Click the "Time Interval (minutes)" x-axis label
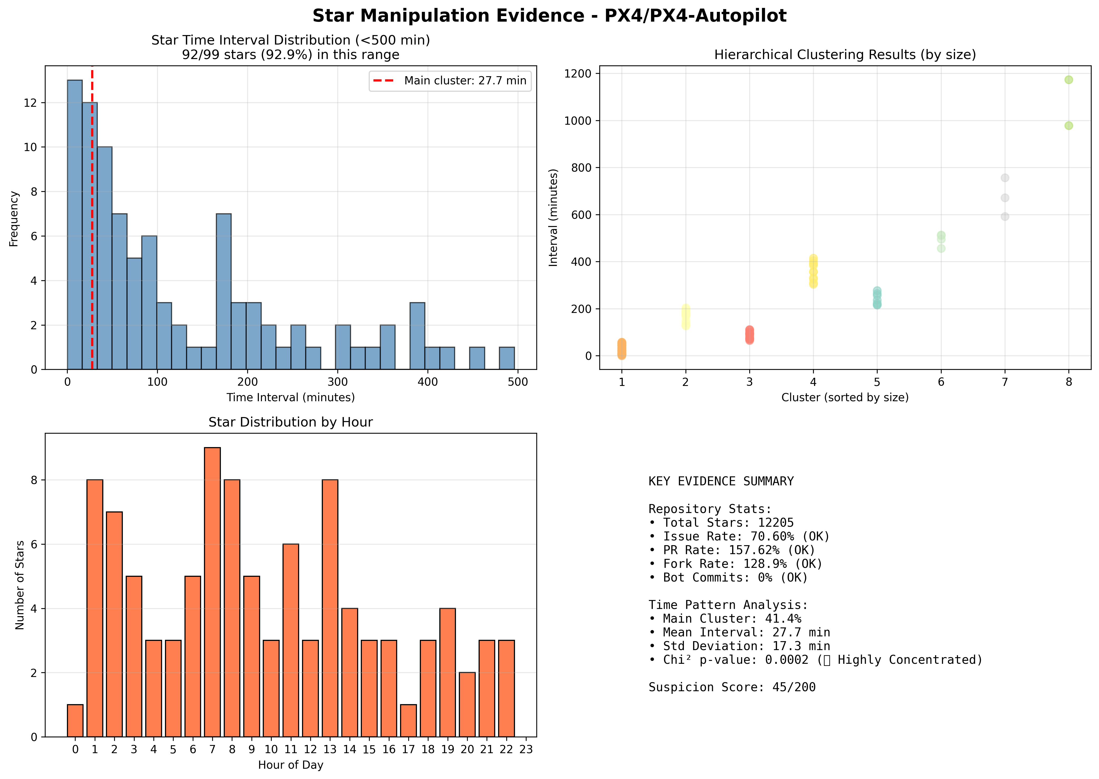Viewport: 1099px width, 779px height. [291, 397]
